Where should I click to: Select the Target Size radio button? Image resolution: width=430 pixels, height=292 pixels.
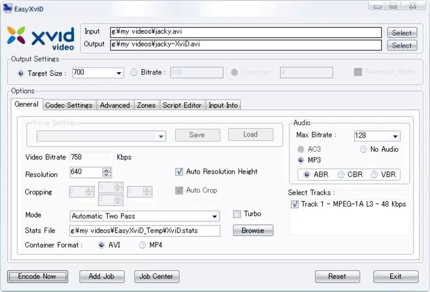pyautogui.click(x=20, y=73)
